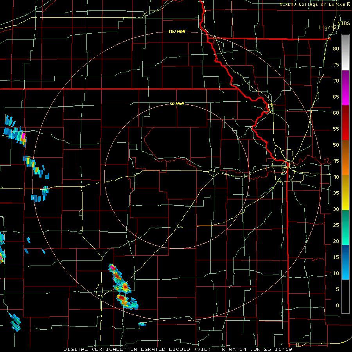This screenshot has height=352, width=352.
Task: Click the 50 NMI range ring label
Action: [x=177, y=104]
